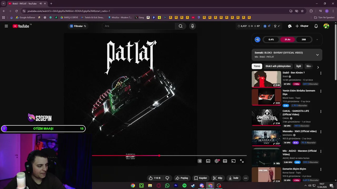Reload the page with the refresh button

point(16,11)
